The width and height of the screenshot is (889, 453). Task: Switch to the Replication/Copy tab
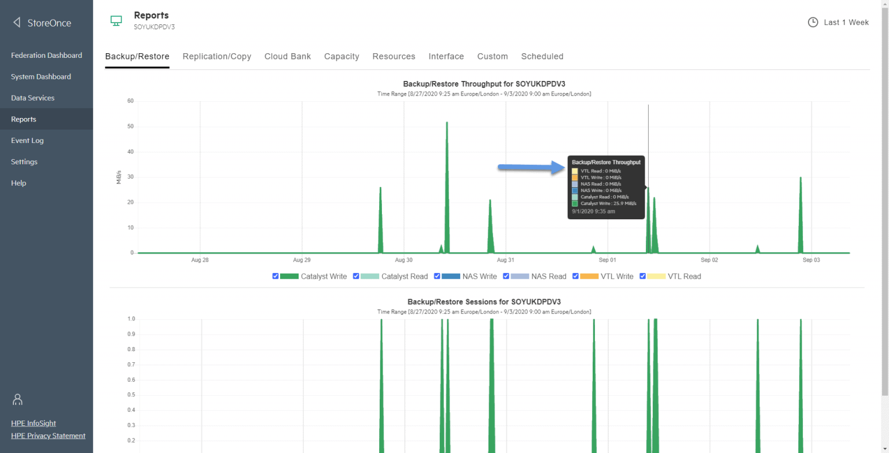[x=216, y=56]
